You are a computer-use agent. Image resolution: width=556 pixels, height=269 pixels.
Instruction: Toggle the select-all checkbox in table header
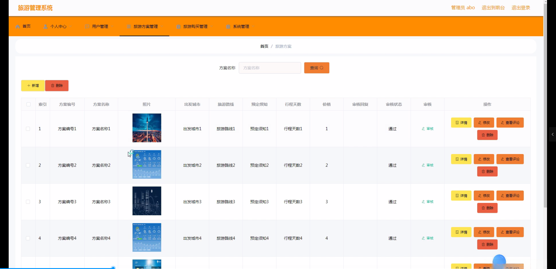tap(28, 104)
